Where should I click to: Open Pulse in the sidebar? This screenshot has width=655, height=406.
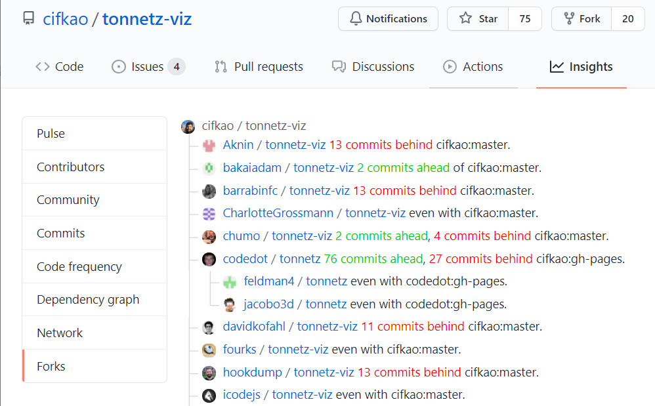click(95, 134)
